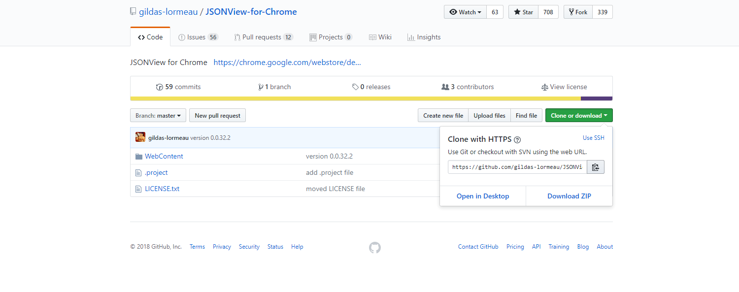Open the add .project file commit message
Image resolution: width=739 pixels, height=292 pixels.
click(x=330, y=172)
